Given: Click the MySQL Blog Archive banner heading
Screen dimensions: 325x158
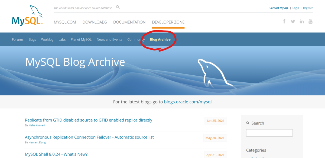Looking at the screenshot, I should [75, 62].
